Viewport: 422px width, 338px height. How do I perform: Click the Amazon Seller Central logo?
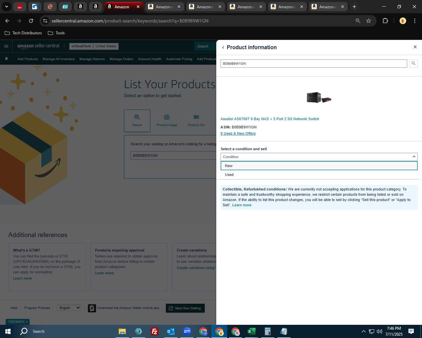(38, 46)
